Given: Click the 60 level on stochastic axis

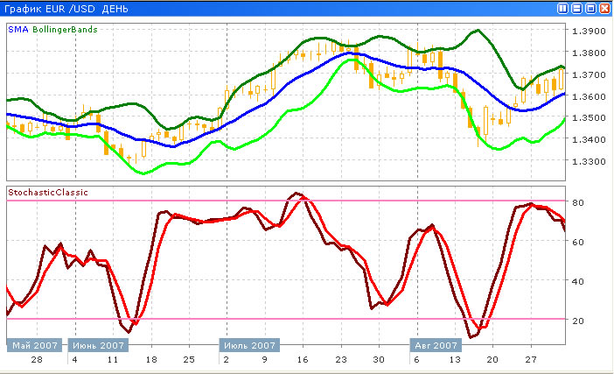Looking at the screenshot, I should (578, 242).
